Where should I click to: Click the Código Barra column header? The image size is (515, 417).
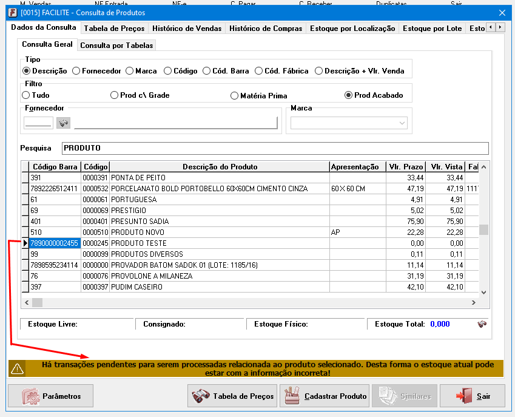click(x=55, y=167)
